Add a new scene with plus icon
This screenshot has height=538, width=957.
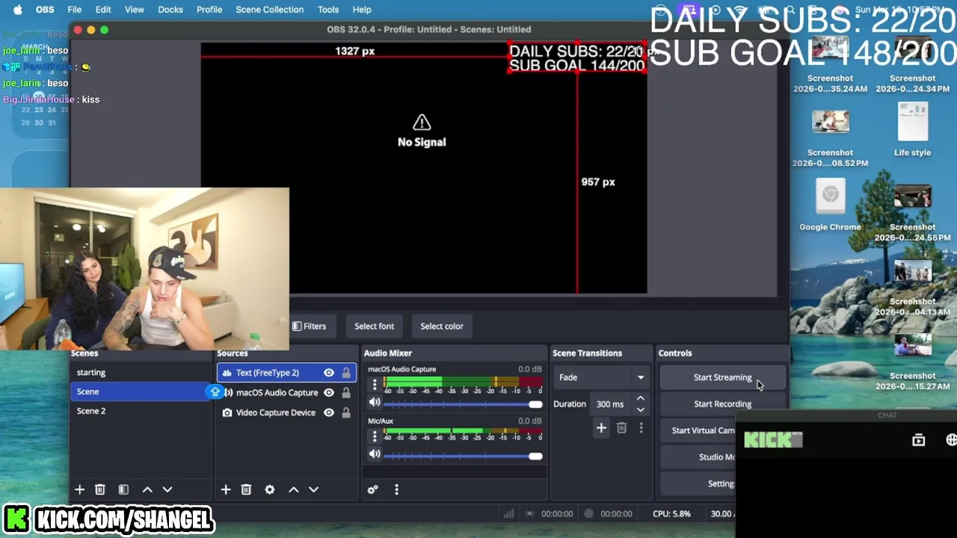tap(79, 489)
